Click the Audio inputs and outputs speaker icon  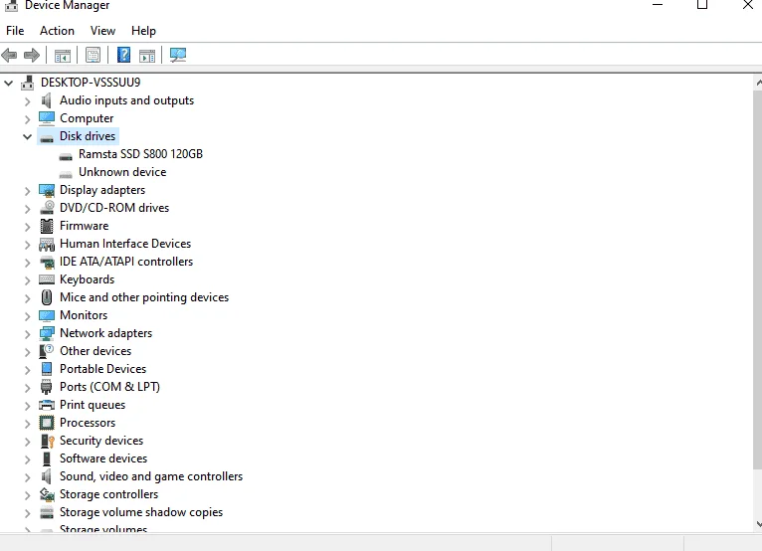click(47, 100)
